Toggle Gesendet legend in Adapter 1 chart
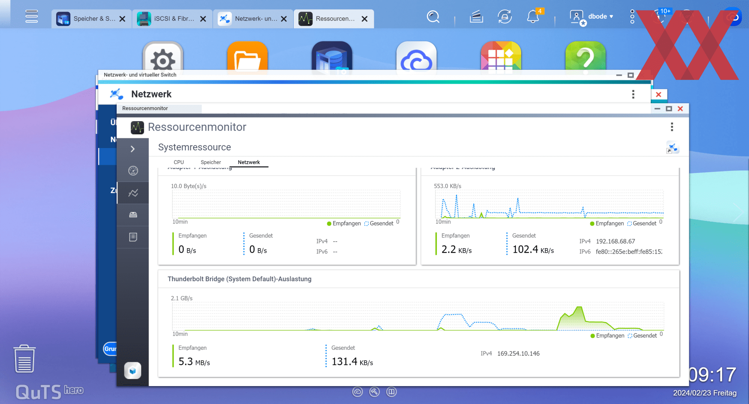 (379, 223)
